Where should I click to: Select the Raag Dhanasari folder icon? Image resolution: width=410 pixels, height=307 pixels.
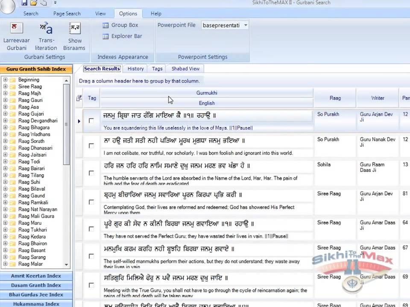(x=12, y=148)
